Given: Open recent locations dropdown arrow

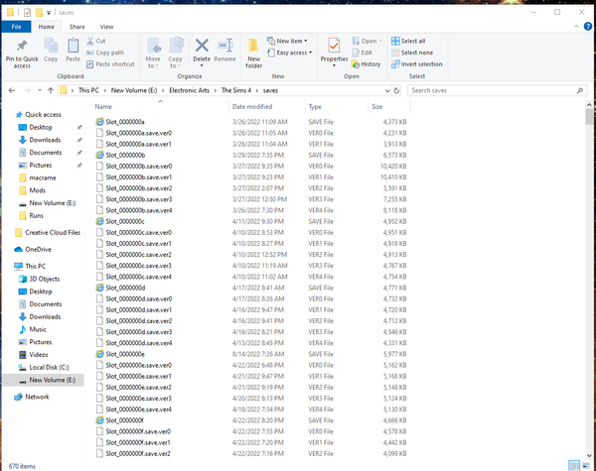Looking at the screenshot, I should point(40,90).
